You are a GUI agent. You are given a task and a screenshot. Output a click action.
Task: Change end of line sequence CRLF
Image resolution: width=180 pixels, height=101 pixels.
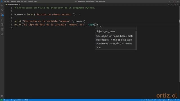pos(160,100)
